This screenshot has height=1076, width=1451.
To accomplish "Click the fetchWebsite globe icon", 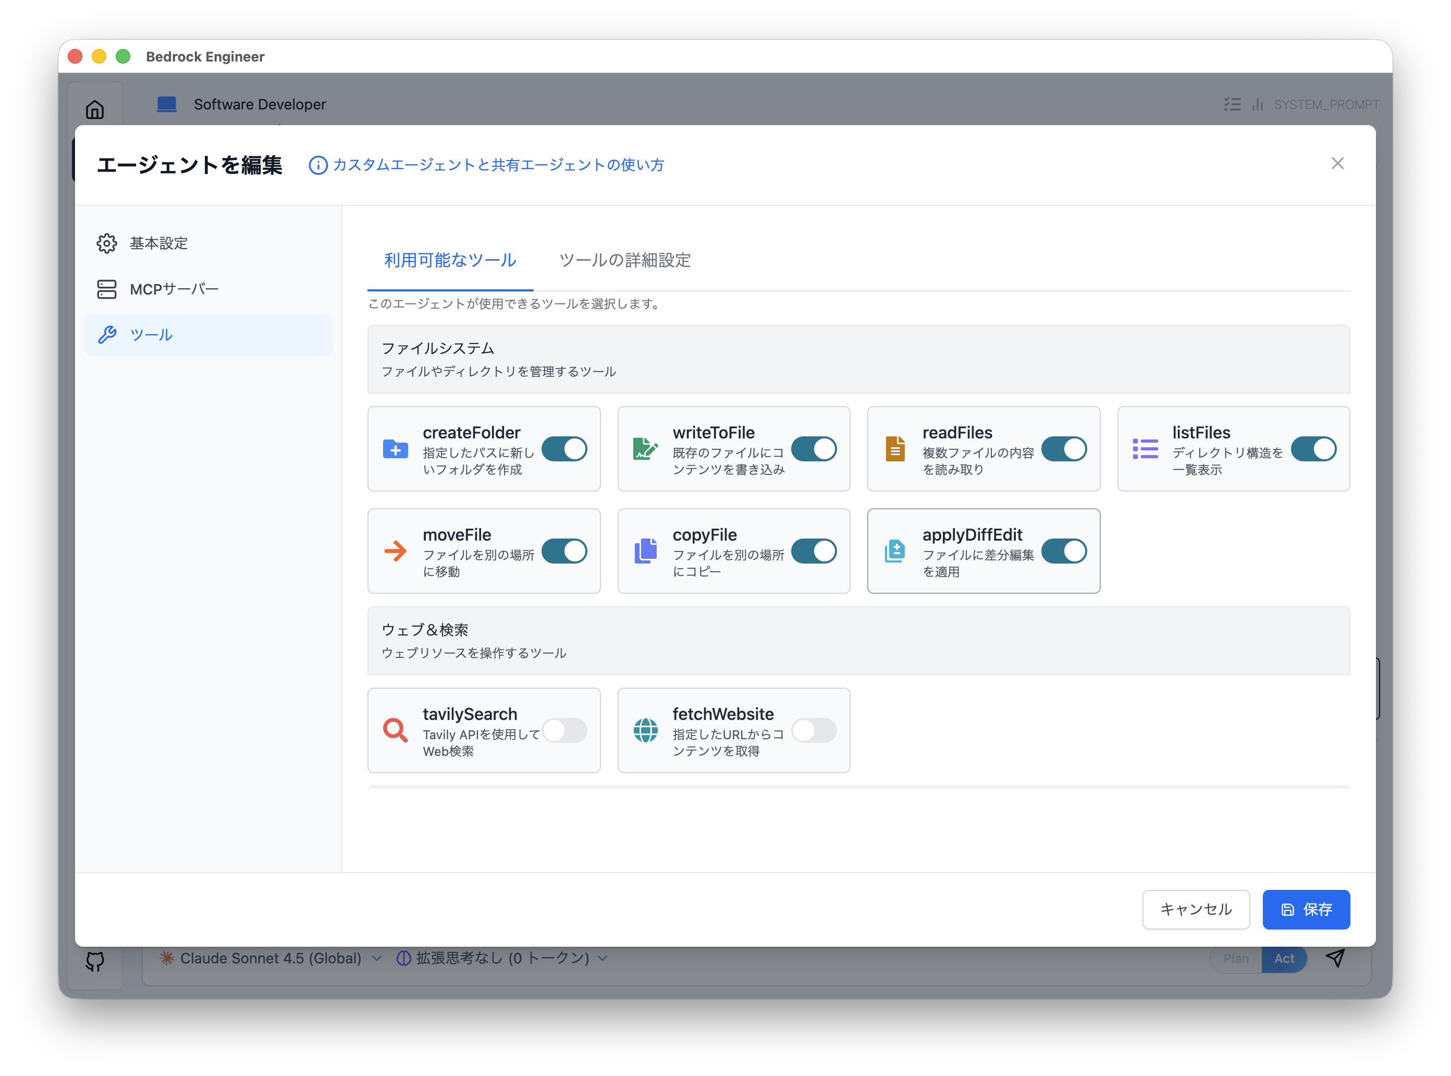I will click(645, 730).
